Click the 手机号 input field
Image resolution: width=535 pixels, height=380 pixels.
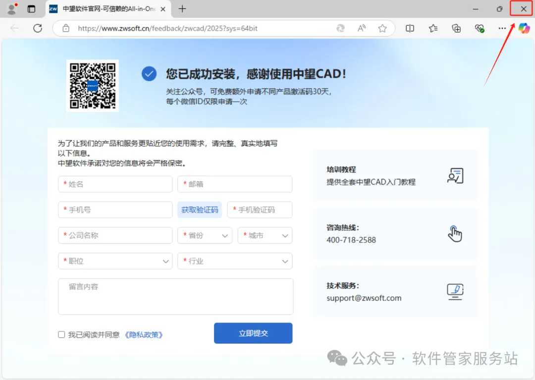point(115,210)
